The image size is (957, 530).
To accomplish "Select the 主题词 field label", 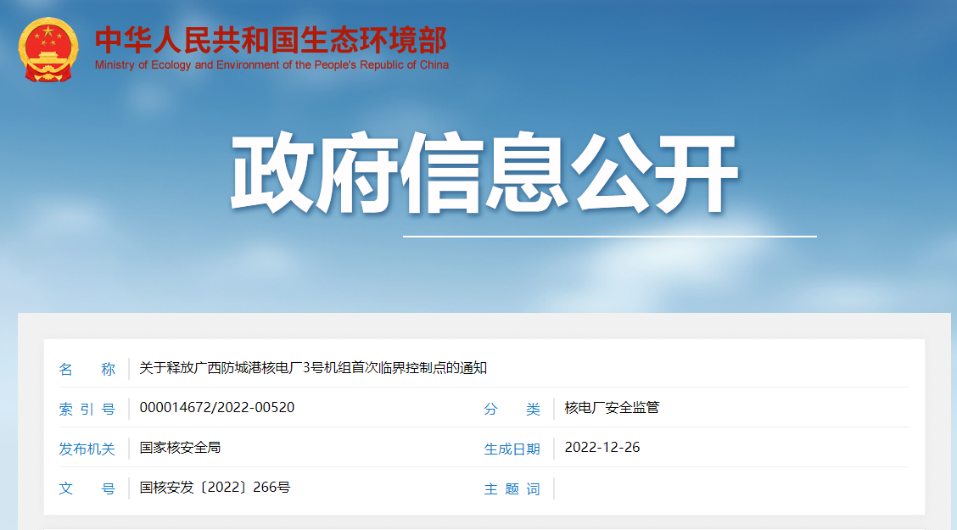I will pyautogui.click(x=512, y=488).
